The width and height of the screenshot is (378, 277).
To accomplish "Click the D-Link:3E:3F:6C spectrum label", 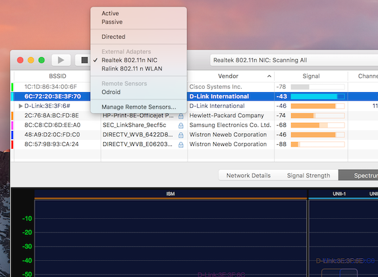I will [x=221, y=274].
